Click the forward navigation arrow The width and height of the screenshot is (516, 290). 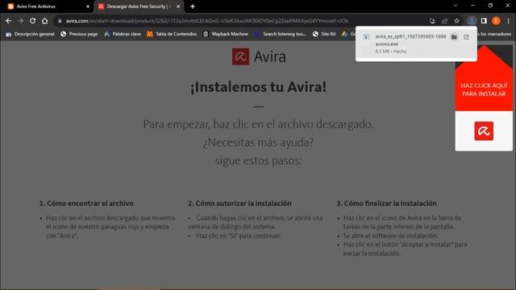tap(21, 21)
